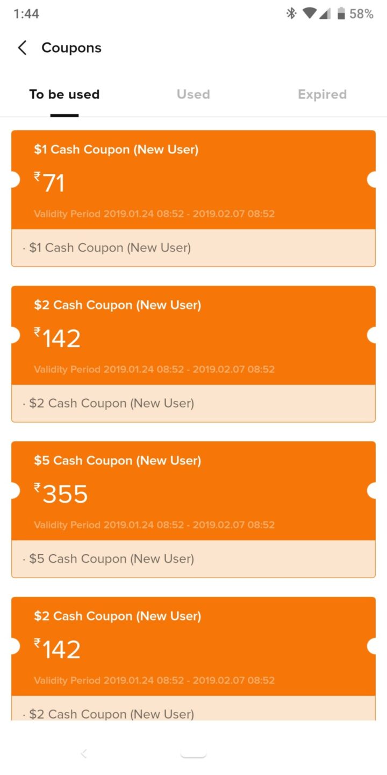Click the Coupons page title
The image size is (387, 775).
(71, 47)
